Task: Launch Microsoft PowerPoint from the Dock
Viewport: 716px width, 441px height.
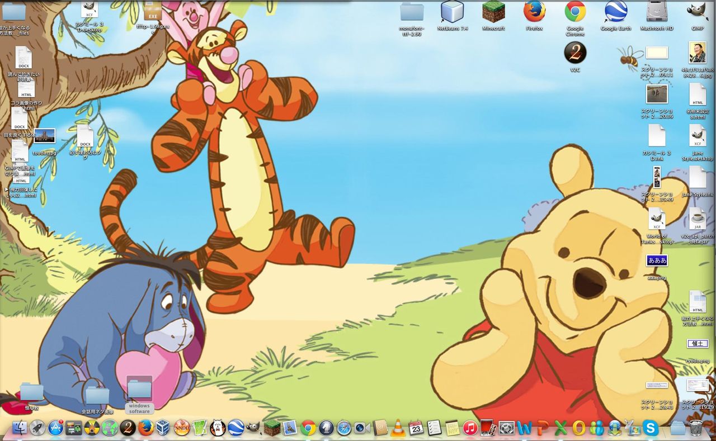Action: pyautogui.click(x=542, y=429)
